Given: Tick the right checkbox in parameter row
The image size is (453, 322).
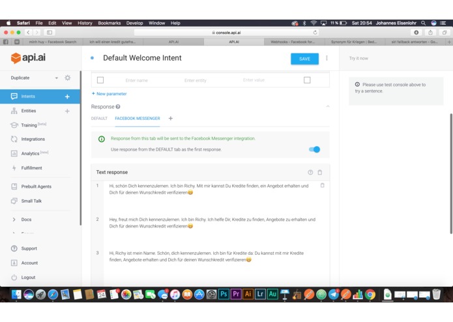Looking at the screenshot, I should pyautogui.click(x=307, y=80).
